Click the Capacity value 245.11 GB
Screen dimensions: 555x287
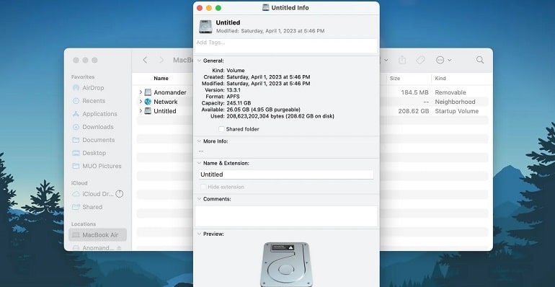click(x=239, y=103)
